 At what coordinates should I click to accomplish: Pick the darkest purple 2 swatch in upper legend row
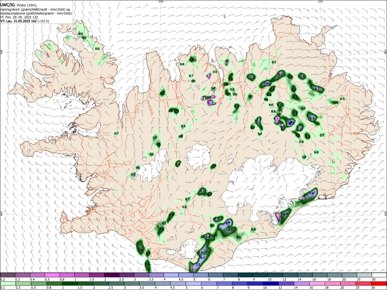coord(111,275)
